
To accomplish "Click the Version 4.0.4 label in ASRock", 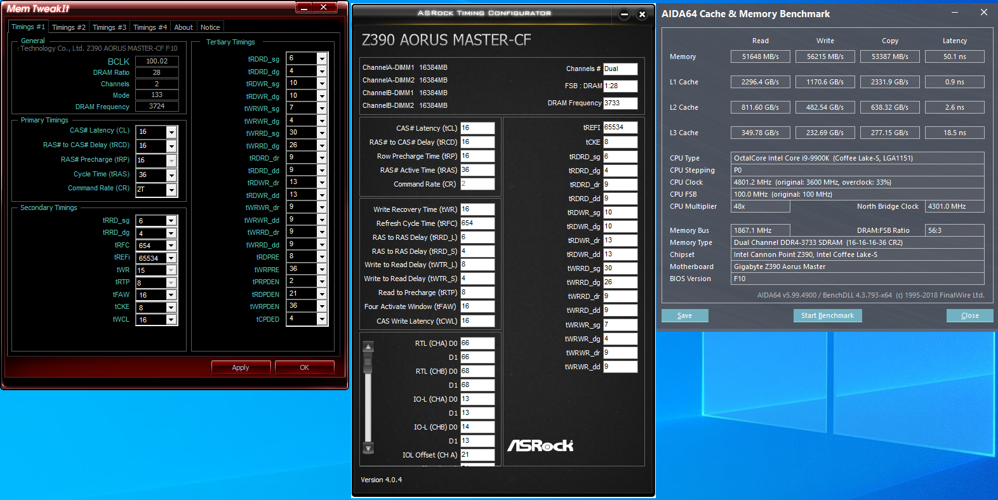I will coord(382,480).
